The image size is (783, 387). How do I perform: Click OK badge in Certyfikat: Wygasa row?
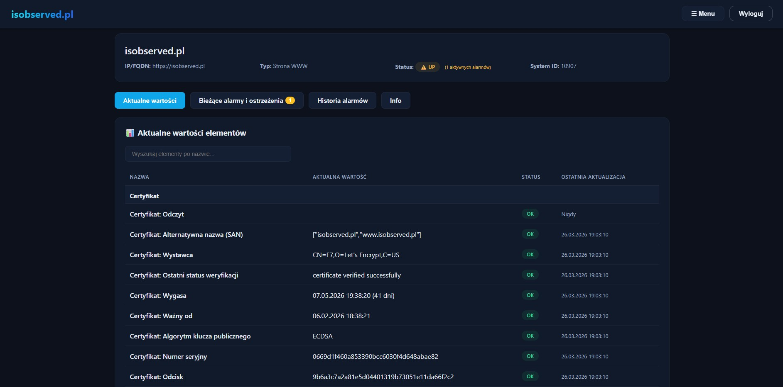pos(530,295)
